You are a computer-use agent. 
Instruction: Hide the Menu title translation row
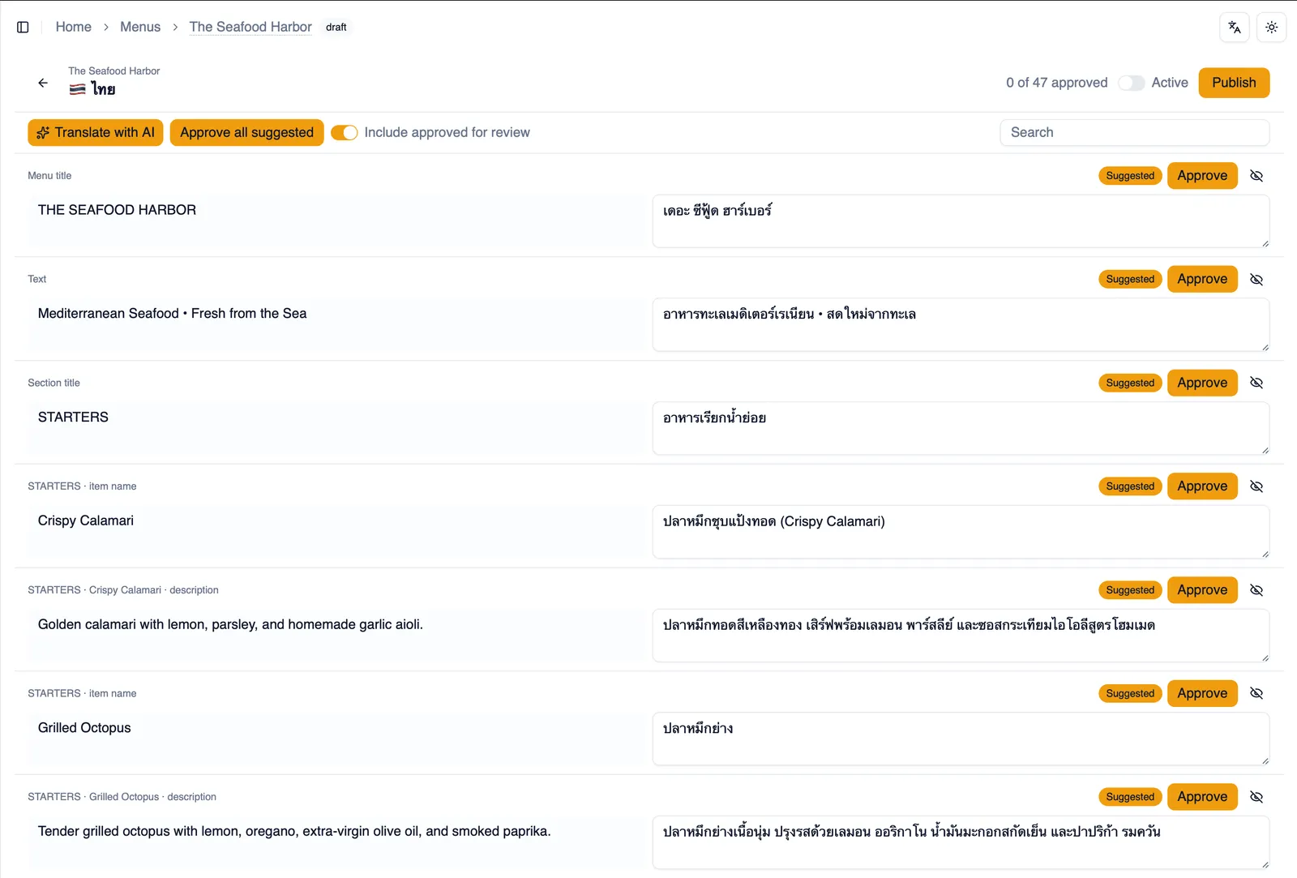pyautogui.click(x=1256, y=176)
